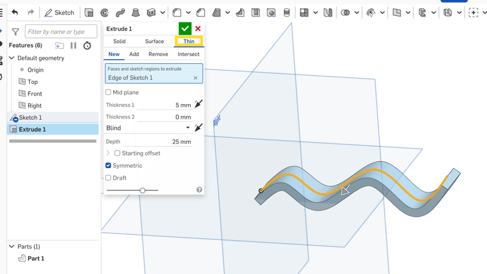This screenshot has width=487, height=274.
Task: Click the filter funnel icon
Action: click(x=15, y=32)
